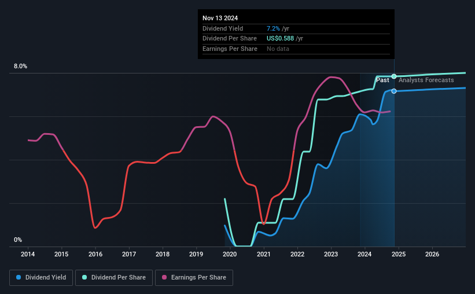
Task: Click the 2023 x-axis label
Action: (331, 254)
